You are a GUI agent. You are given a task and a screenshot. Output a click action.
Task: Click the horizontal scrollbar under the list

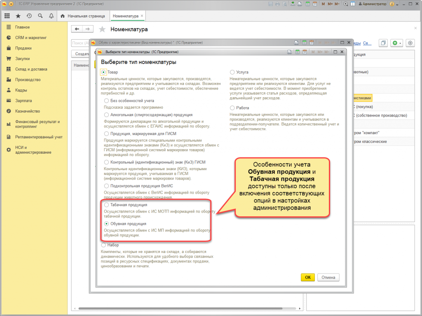tap(181, 309)
